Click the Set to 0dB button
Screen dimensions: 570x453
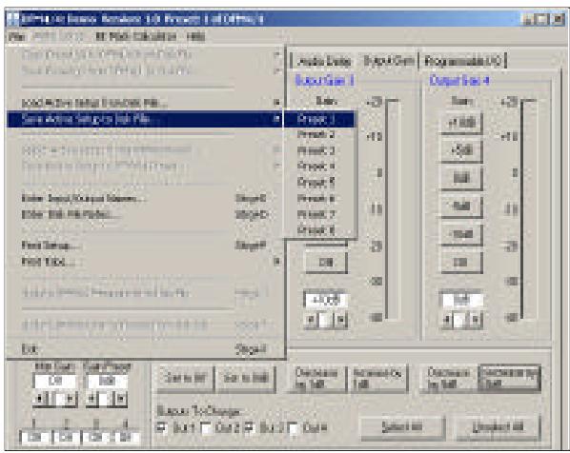click(246, 378)
